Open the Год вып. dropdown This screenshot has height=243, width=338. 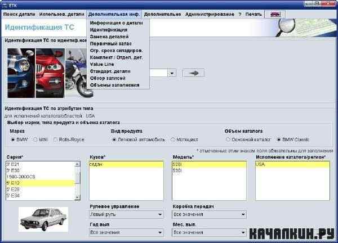[x=160, y=232]
